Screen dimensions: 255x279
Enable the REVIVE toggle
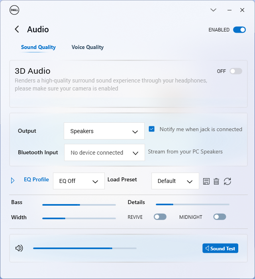(x=160, y=217)
